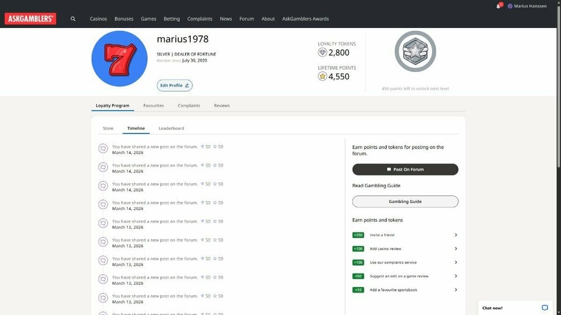Viewport: 561px width, 315px height.
Task: Open the Gambling Guide button
Action: (405, 201)
